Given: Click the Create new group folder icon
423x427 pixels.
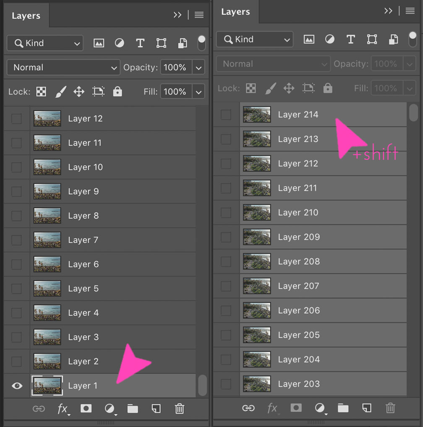Looking at the screenshot, I should click(133, 409).
